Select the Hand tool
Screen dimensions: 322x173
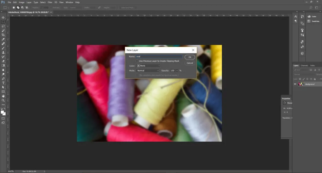3,96
